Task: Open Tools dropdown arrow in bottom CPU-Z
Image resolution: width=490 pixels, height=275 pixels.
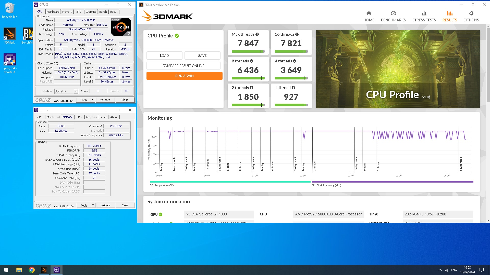Action: tap(93, 205)
